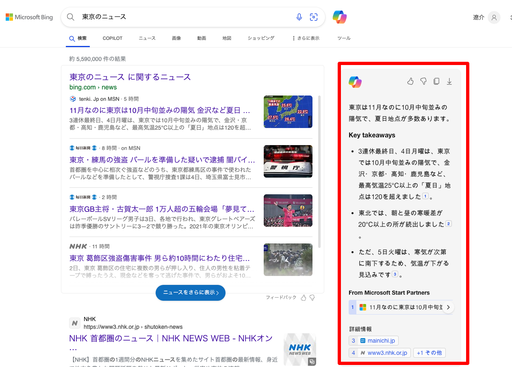Screen dimensions: 512x367
Task: Click the 遼介 account name
Action: click(x=479, y=17)
